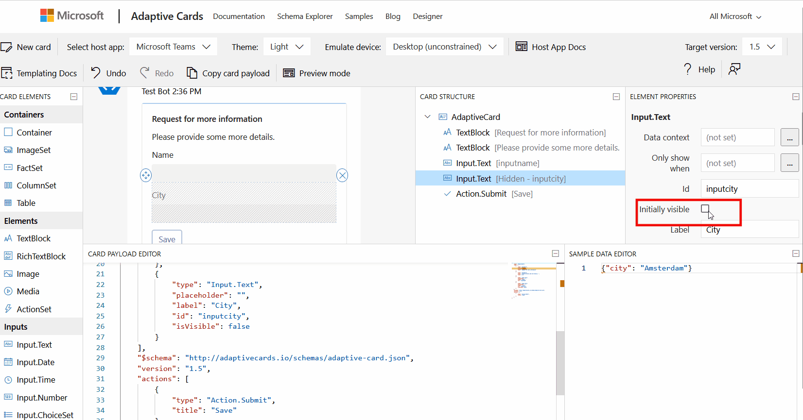Open the Emulate device dropdown

pyautogui.click(x=445, y=47)
